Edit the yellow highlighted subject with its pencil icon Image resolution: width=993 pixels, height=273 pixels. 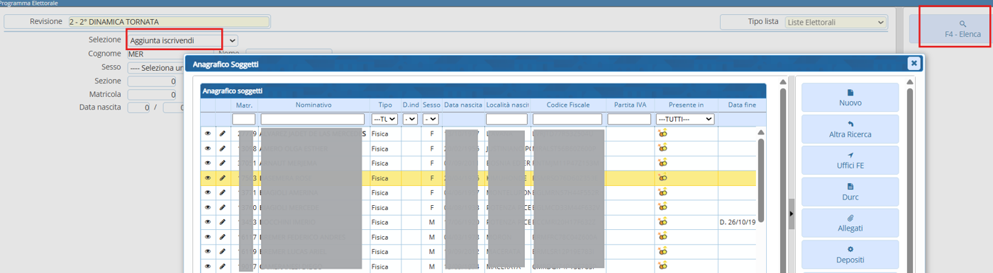pyautogui.click(x=223, y=178)
